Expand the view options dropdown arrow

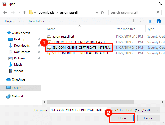[140, 21]
